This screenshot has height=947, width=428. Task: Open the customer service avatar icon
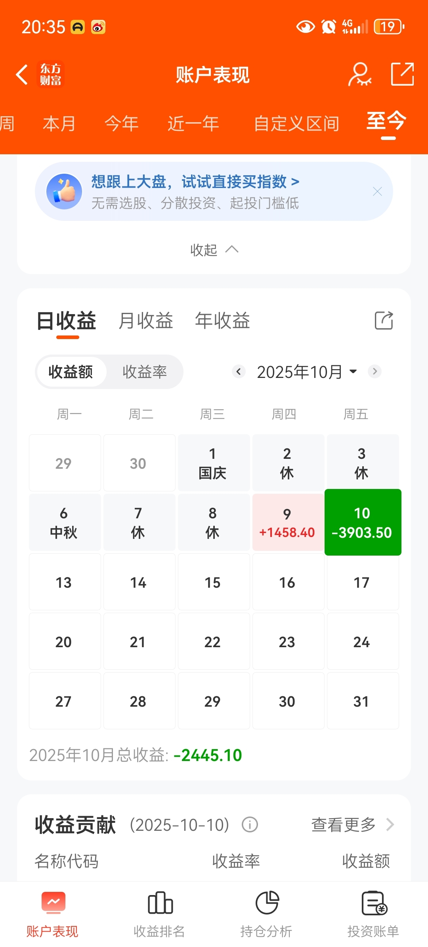point(359,74)
